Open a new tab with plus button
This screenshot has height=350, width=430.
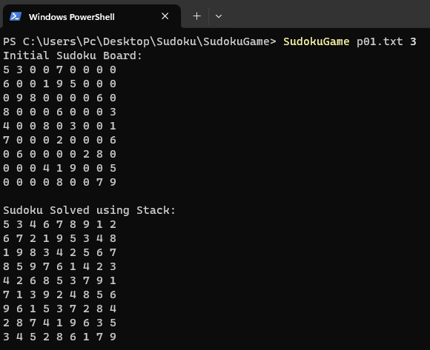(197, 16)
